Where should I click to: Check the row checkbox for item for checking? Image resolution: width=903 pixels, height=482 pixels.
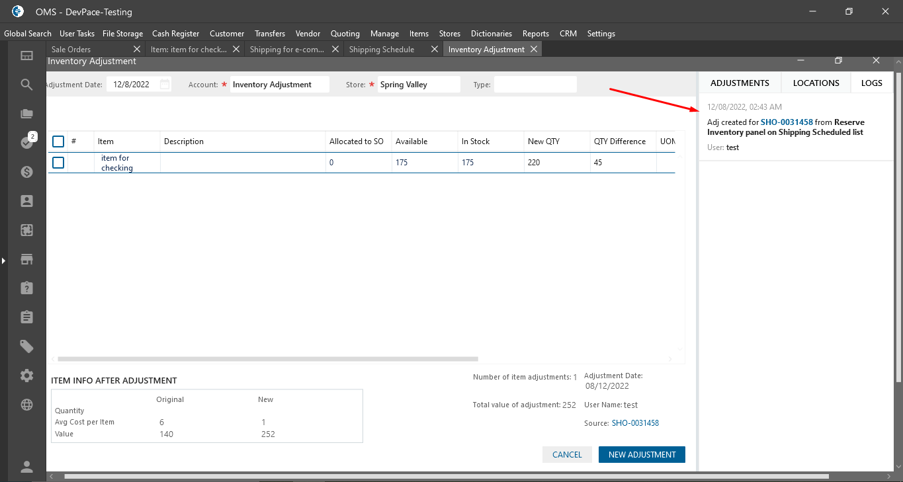point(58,163)
